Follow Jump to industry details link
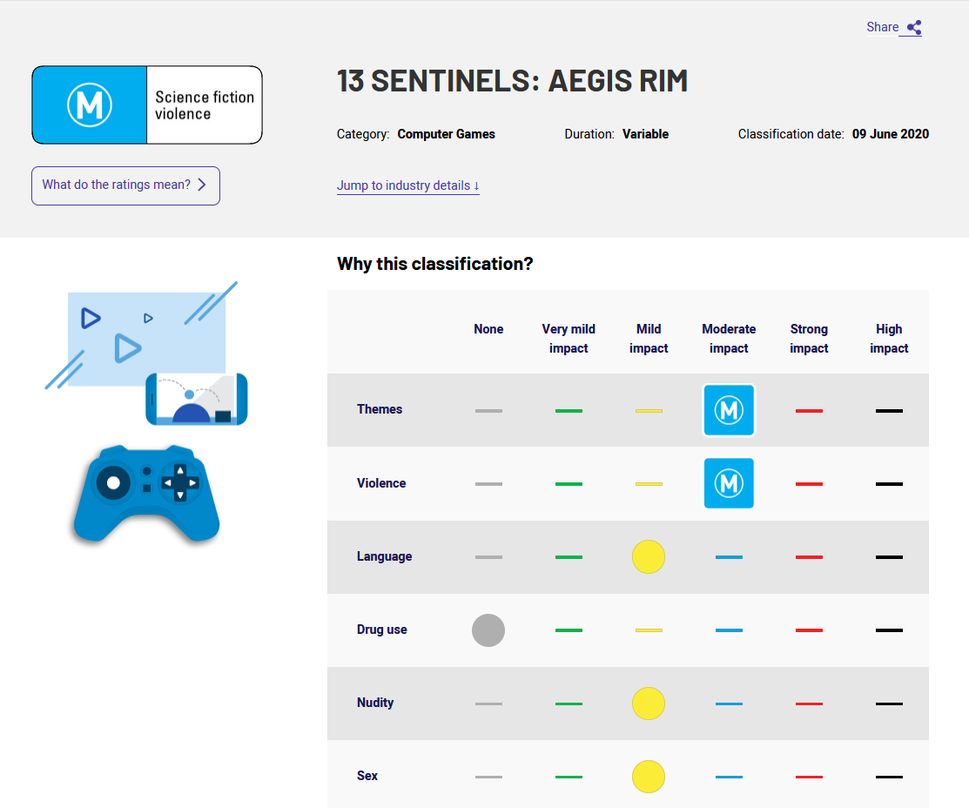Image resolution: width=969 pixels, height=808 pixels. pyautogui.click(x=407, y=185)
